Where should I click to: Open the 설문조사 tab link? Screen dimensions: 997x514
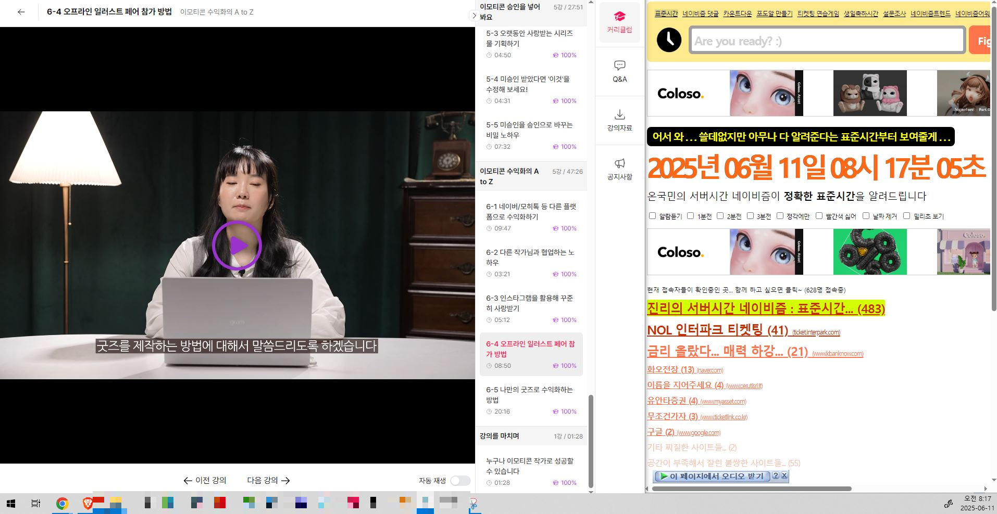(894, 14)
